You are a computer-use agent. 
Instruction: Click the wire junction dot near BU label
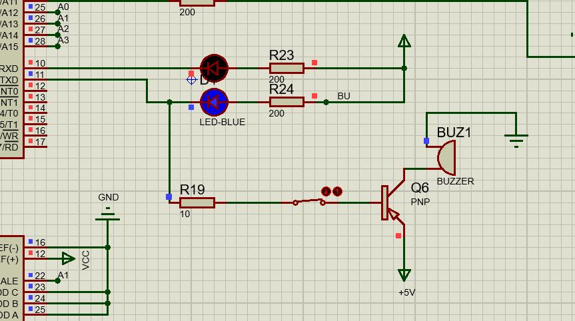(x=326, y=103)
